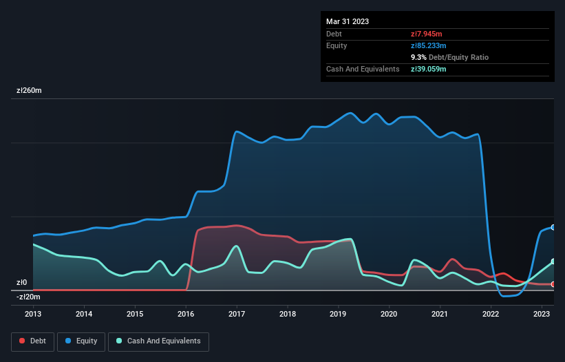Screen dimensions: 565x362
Task: Toggle the Debt series in the legend
Action: (32, 341)
